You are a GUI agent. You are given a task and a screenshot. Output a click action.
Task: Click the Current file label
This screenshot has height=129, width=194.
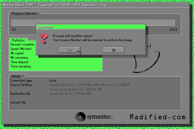pyautogui.click(x=18, y=103)
